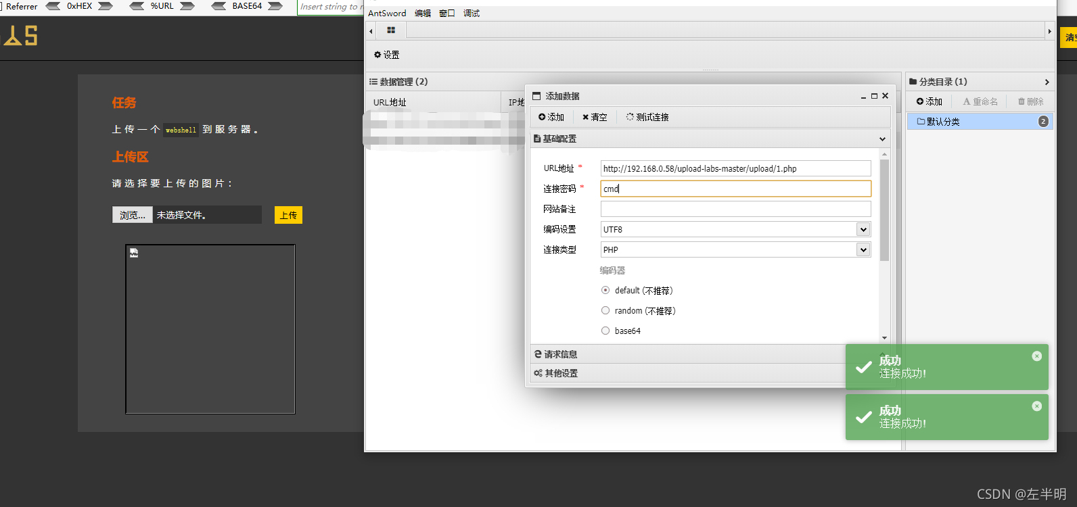This screenshot has width=1077, height=507.
Task: Click the left arrow beside BASE64
Action: tap(219, 6)
